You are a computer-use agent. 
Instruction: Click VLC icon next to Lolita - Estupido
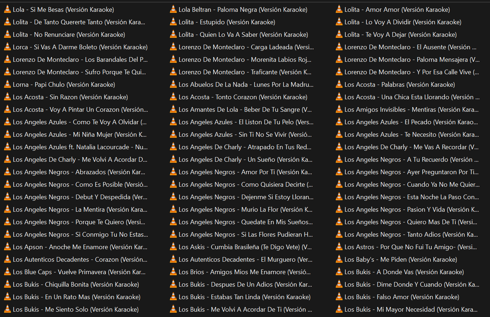[173, 22]
